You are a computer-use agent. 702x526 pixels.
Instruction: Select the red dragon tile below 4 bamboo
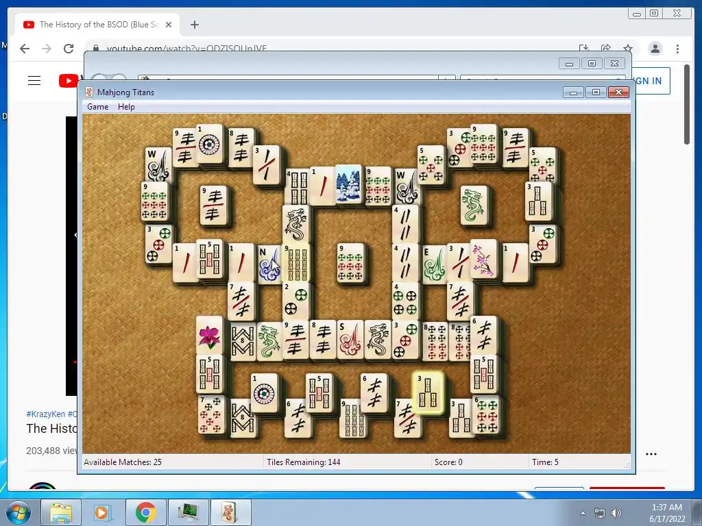coord(295,225)
